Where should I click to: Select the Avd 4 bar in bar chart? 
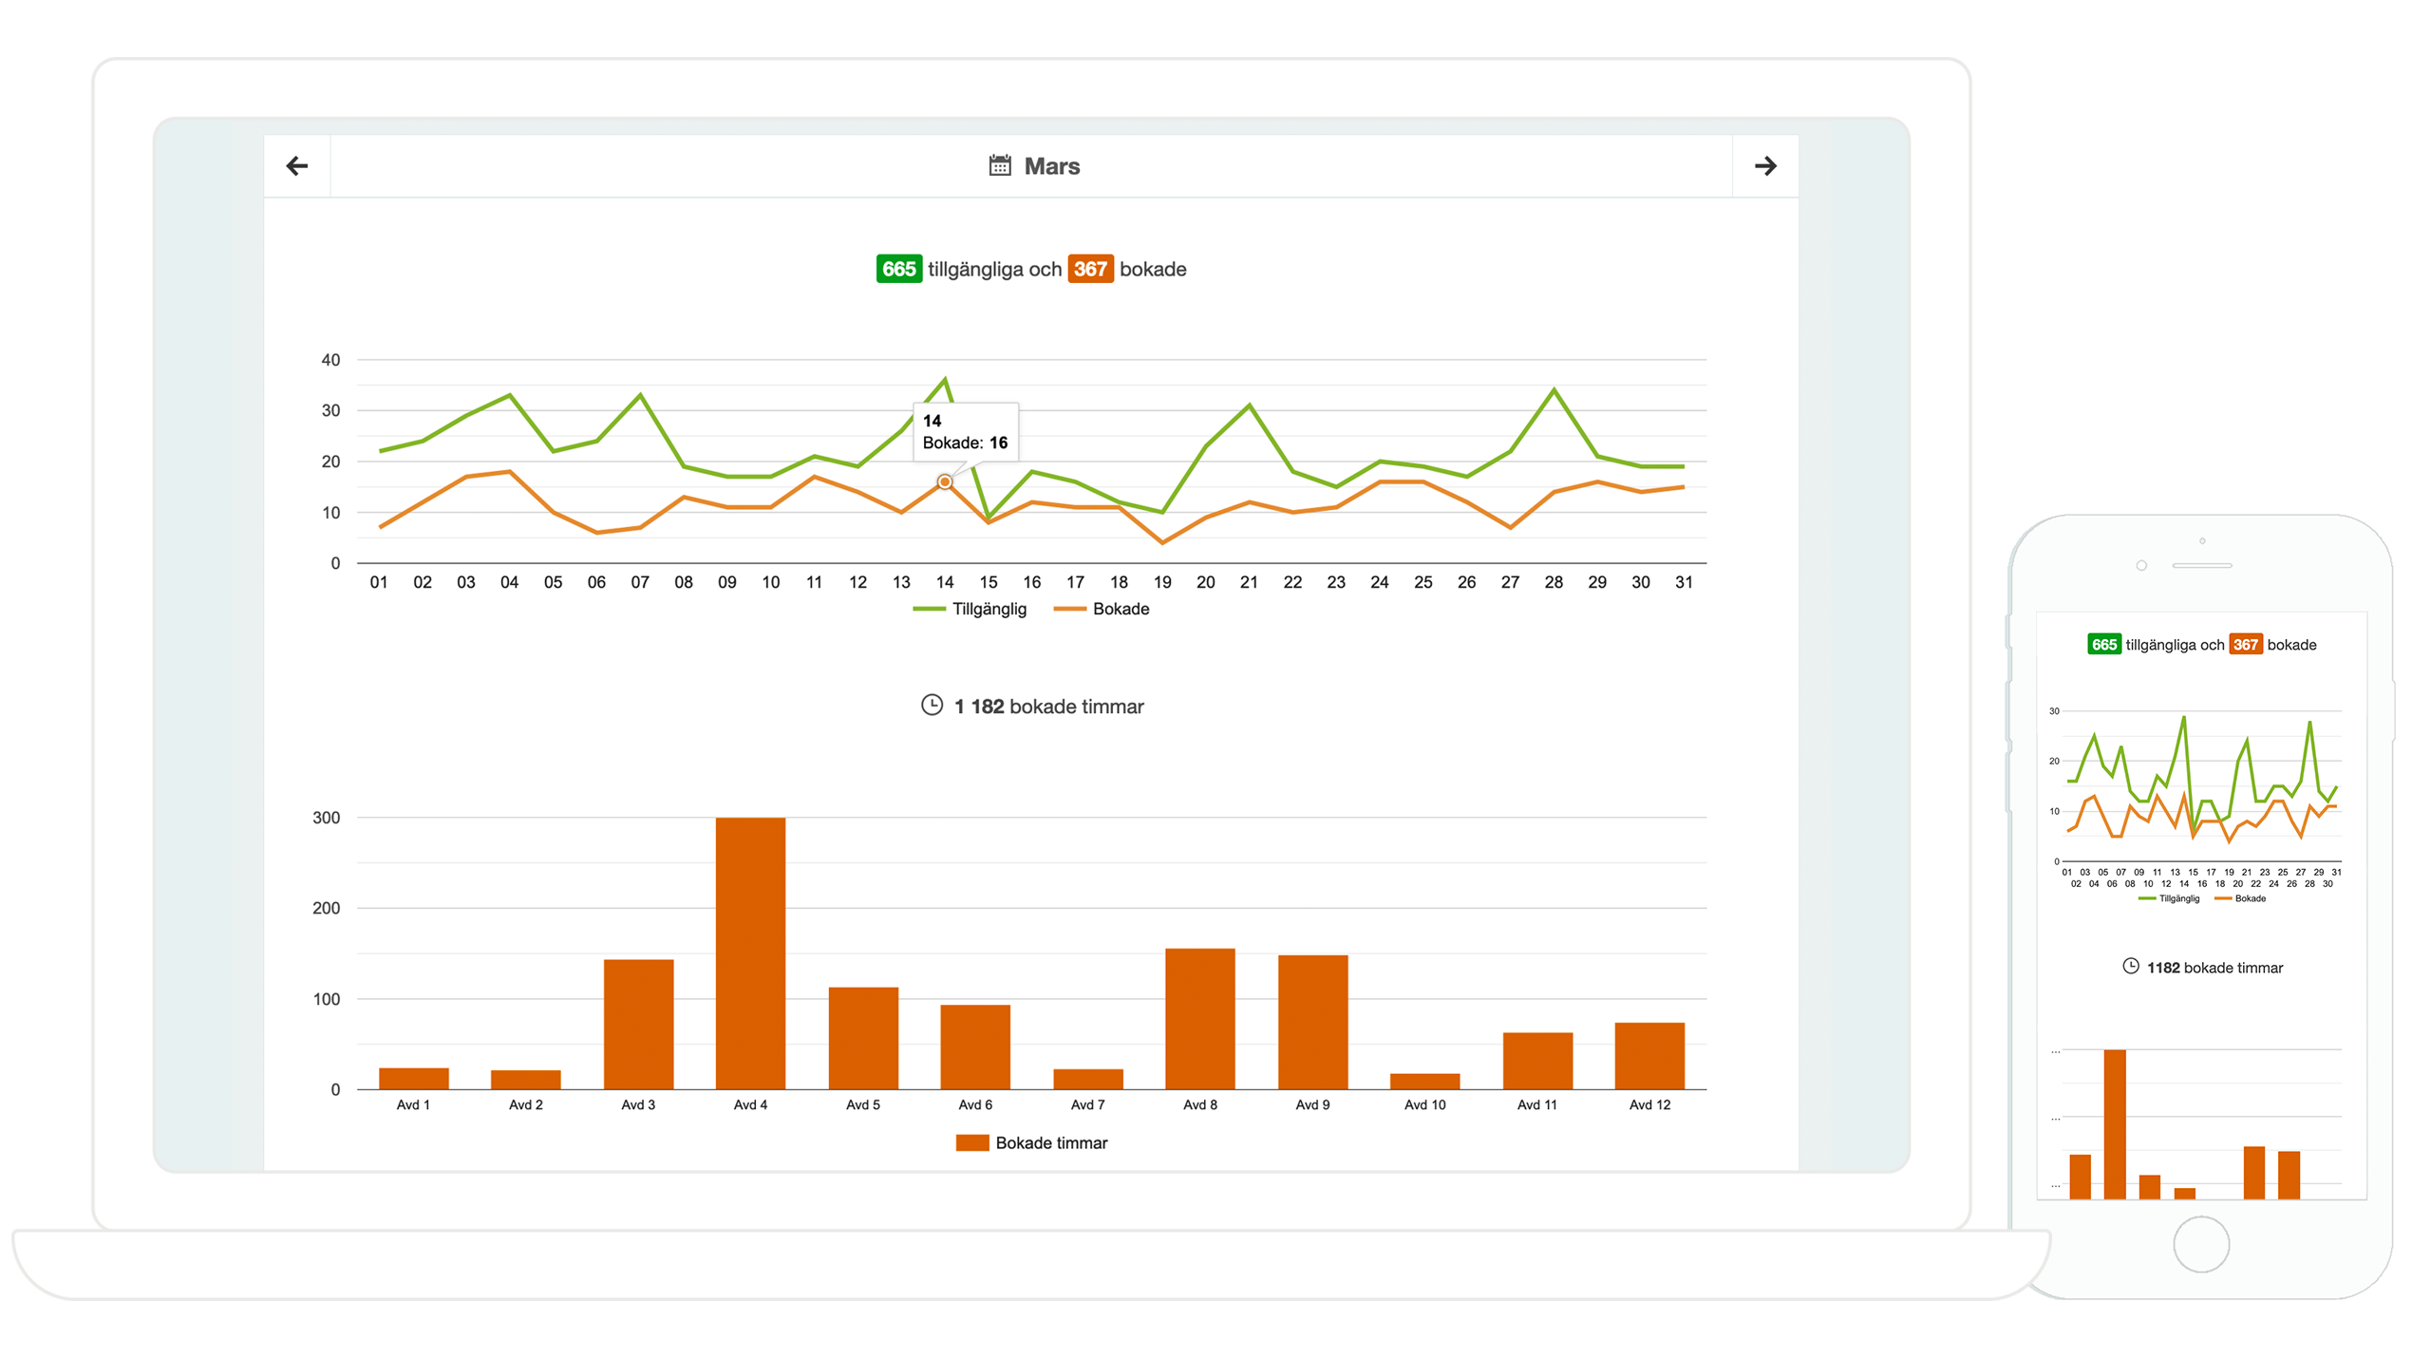click(750, 952)
